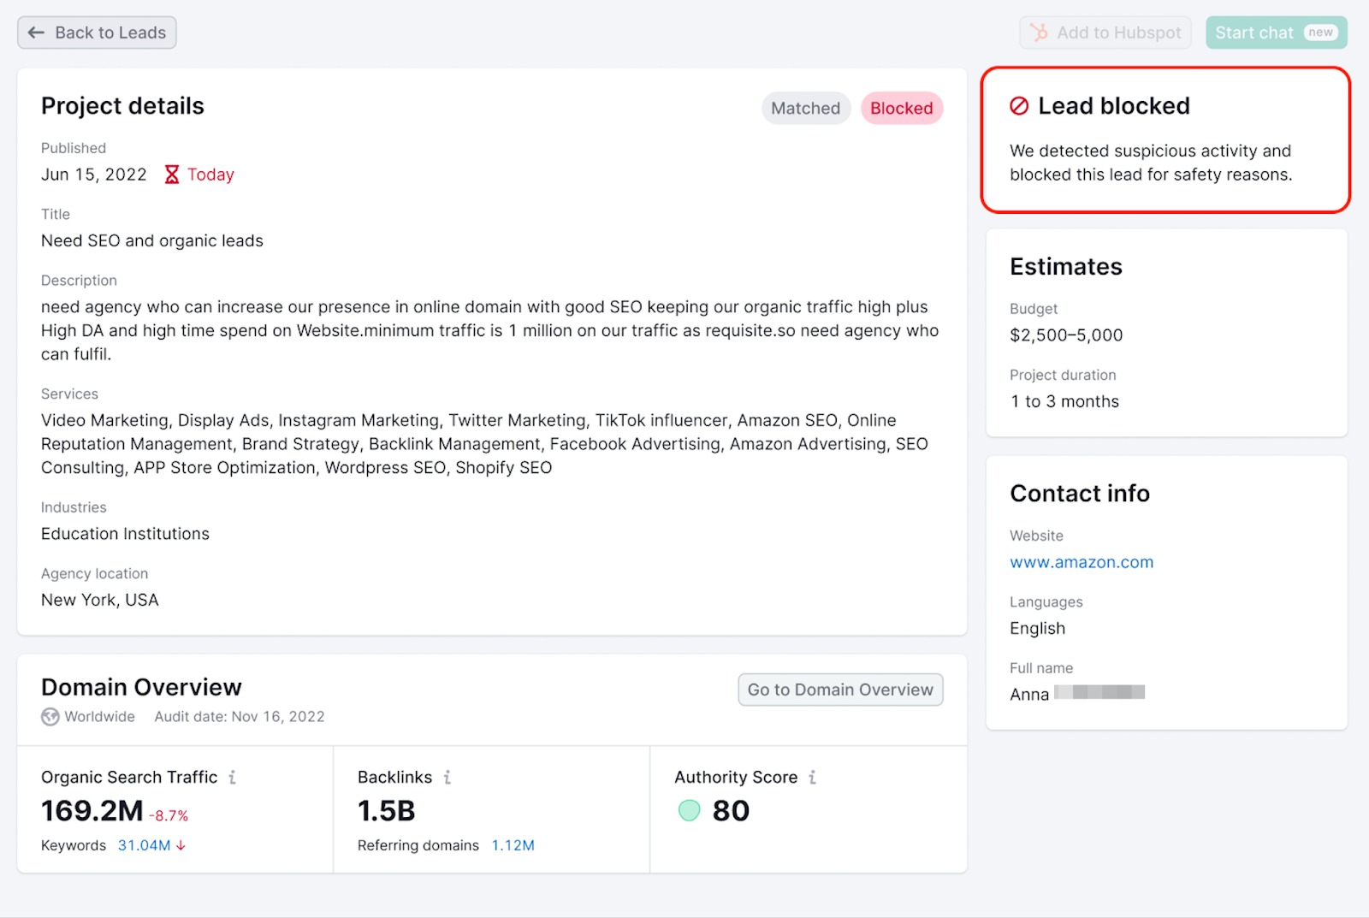Screen dimensions: 1369x918
Task: Click the 169.2M organic traffic value
Action: [x=92, y=810]
